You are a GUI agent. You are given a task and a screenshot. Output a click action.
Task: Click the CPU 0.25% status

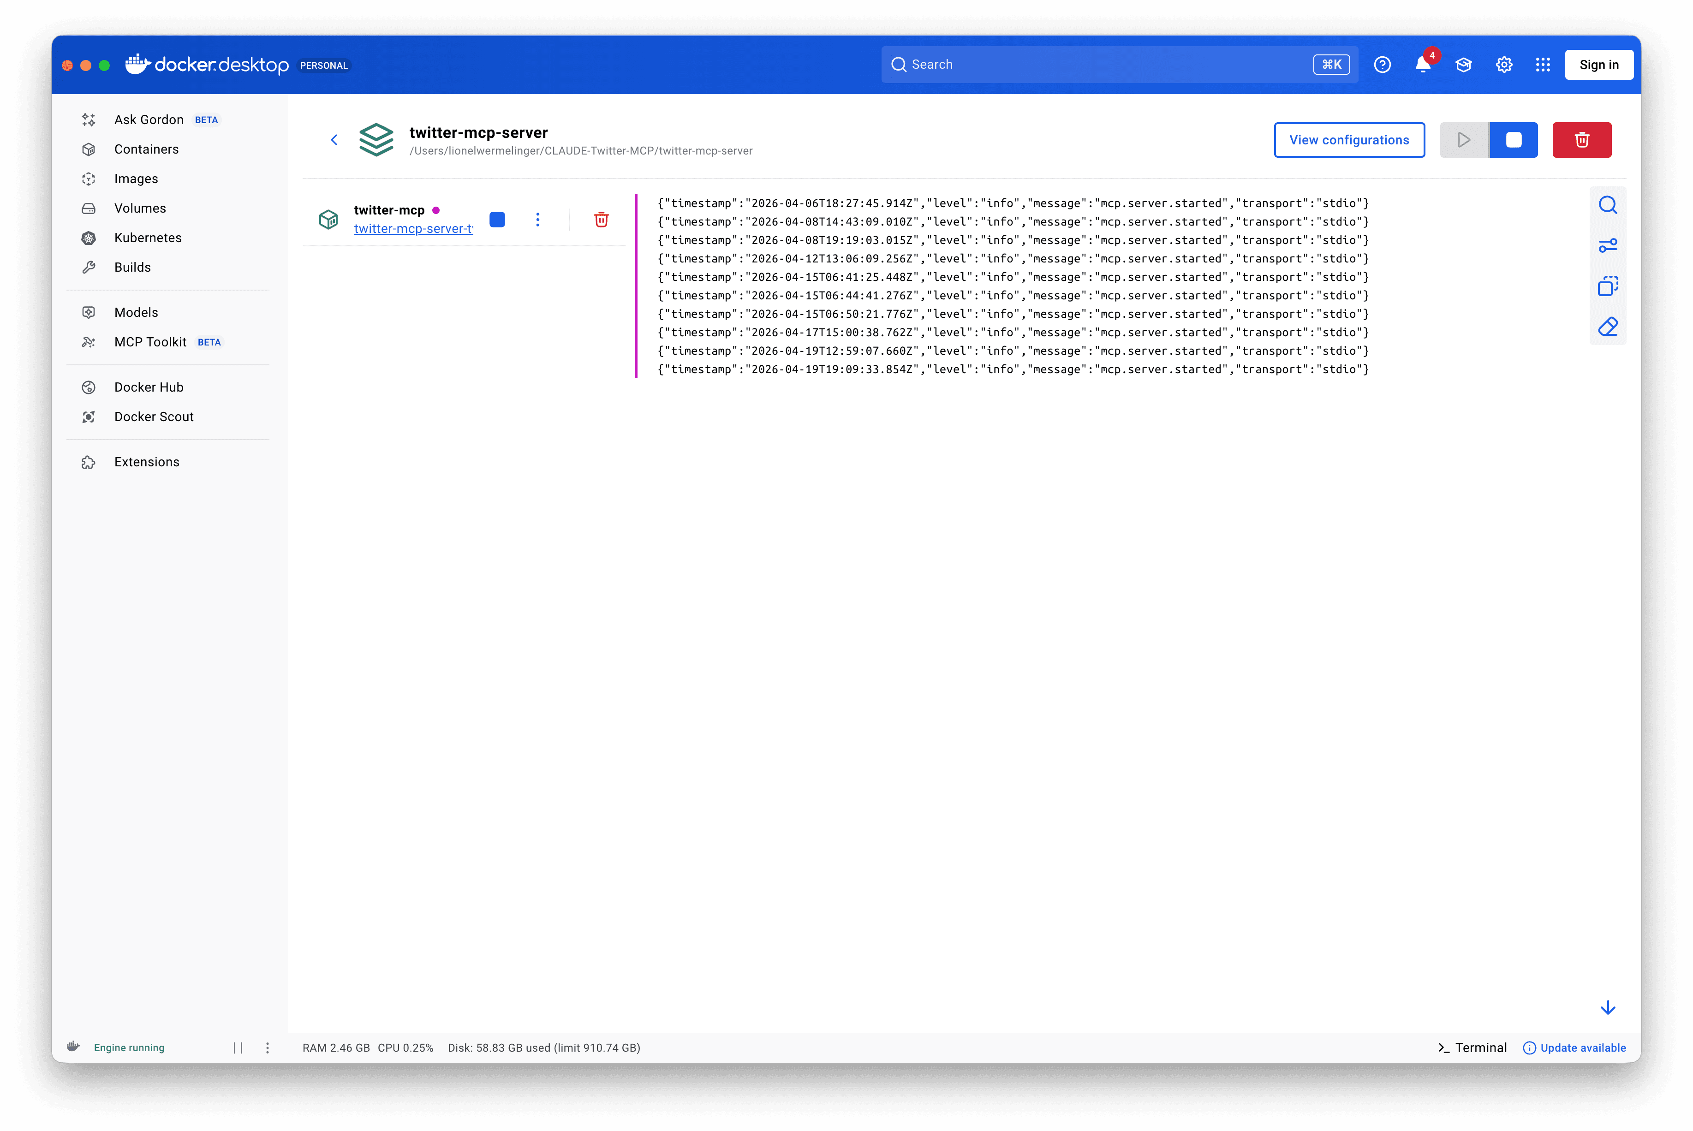click(405, 1048)
